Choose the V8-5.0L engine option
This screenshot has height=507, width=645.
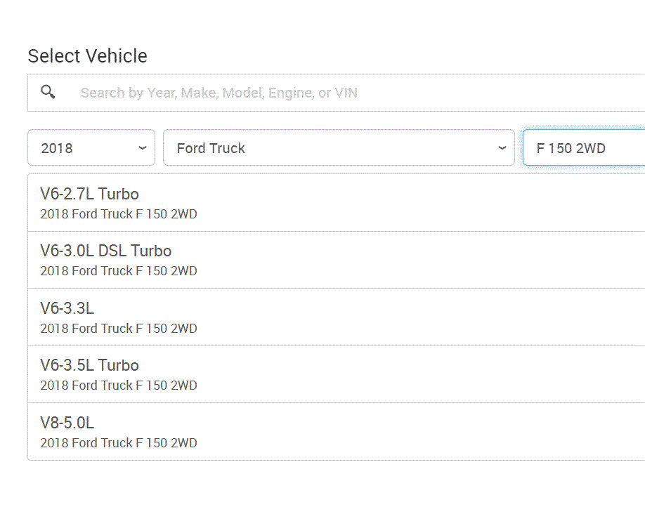pos(67,423)
